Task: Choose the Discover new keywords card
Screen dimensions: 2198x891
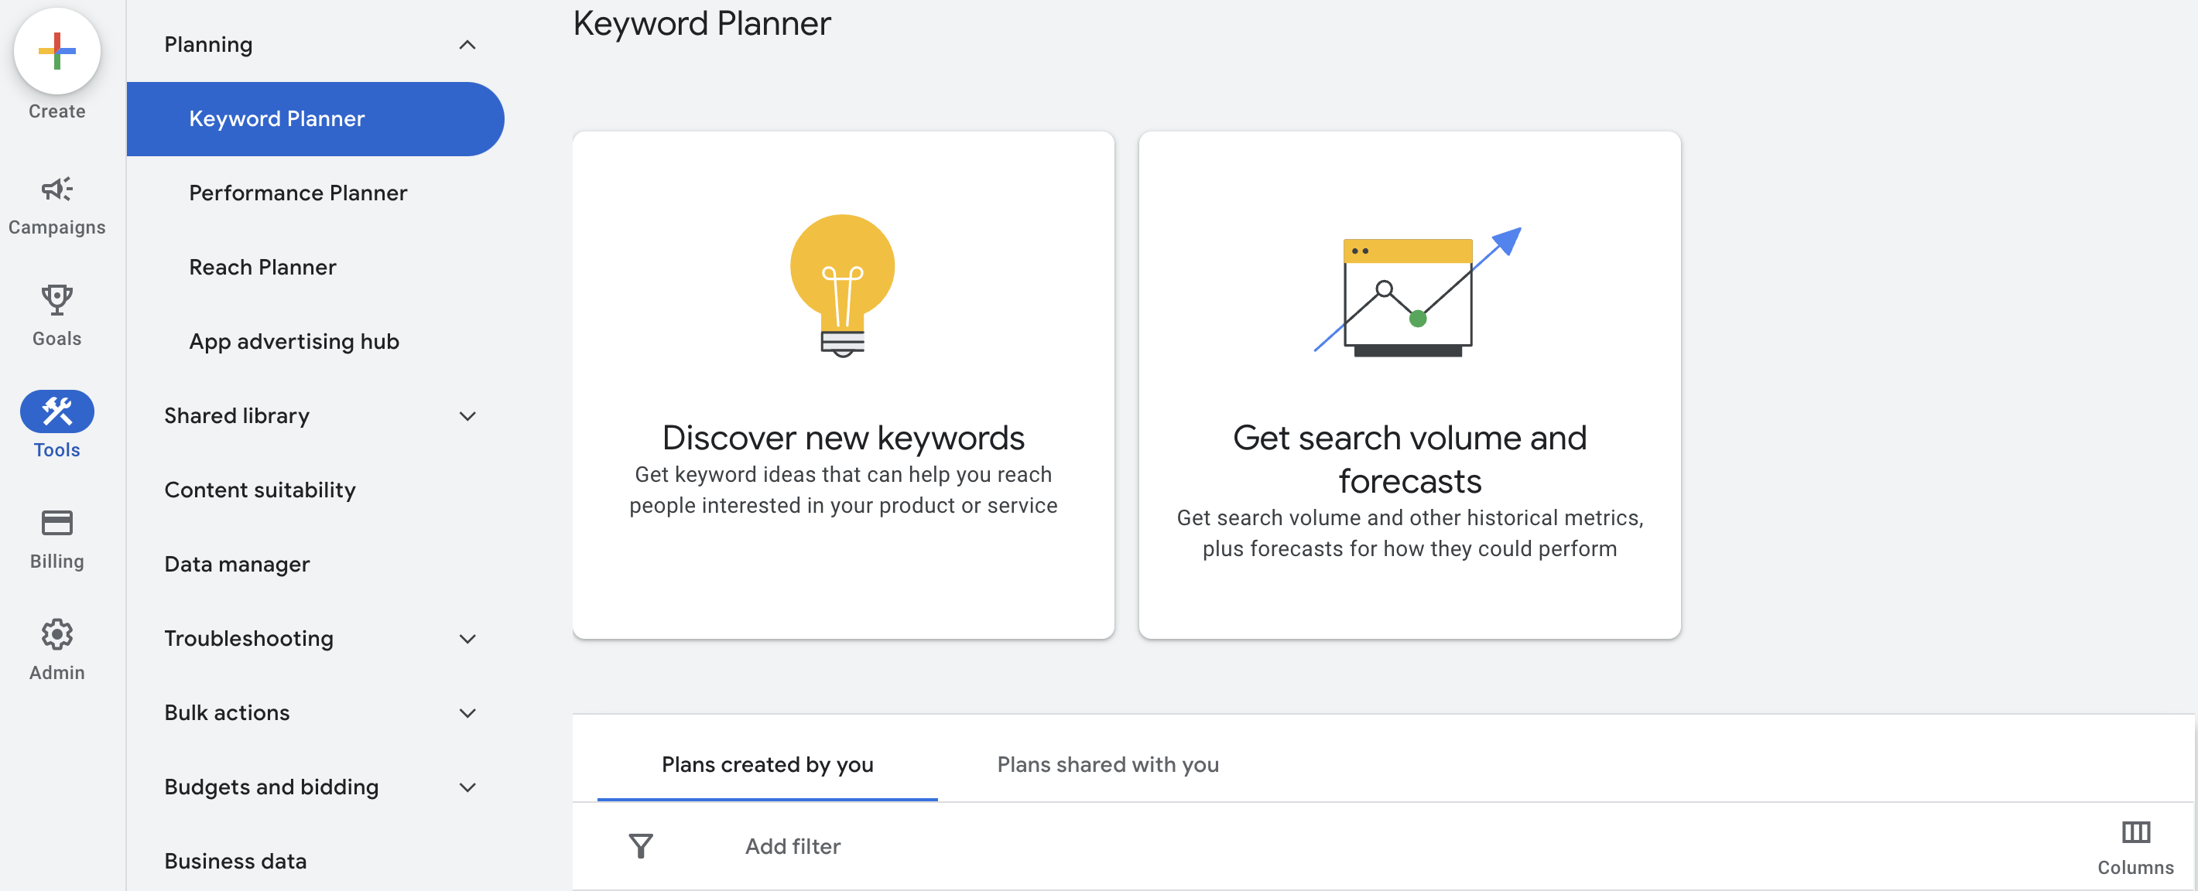Action: tap(843, 384)
